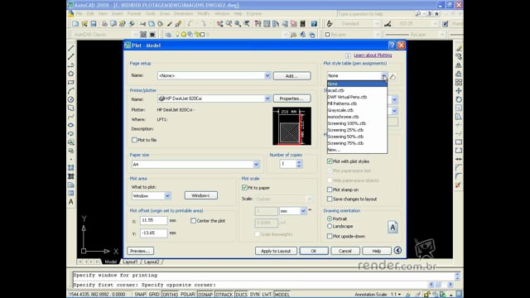530x298 pixels.
Task: Choose Grayscale.ctb from the list
Action: [357, 110]
